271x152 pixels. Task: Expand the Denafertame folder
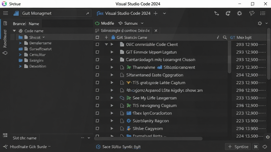[x=20, y=43]
